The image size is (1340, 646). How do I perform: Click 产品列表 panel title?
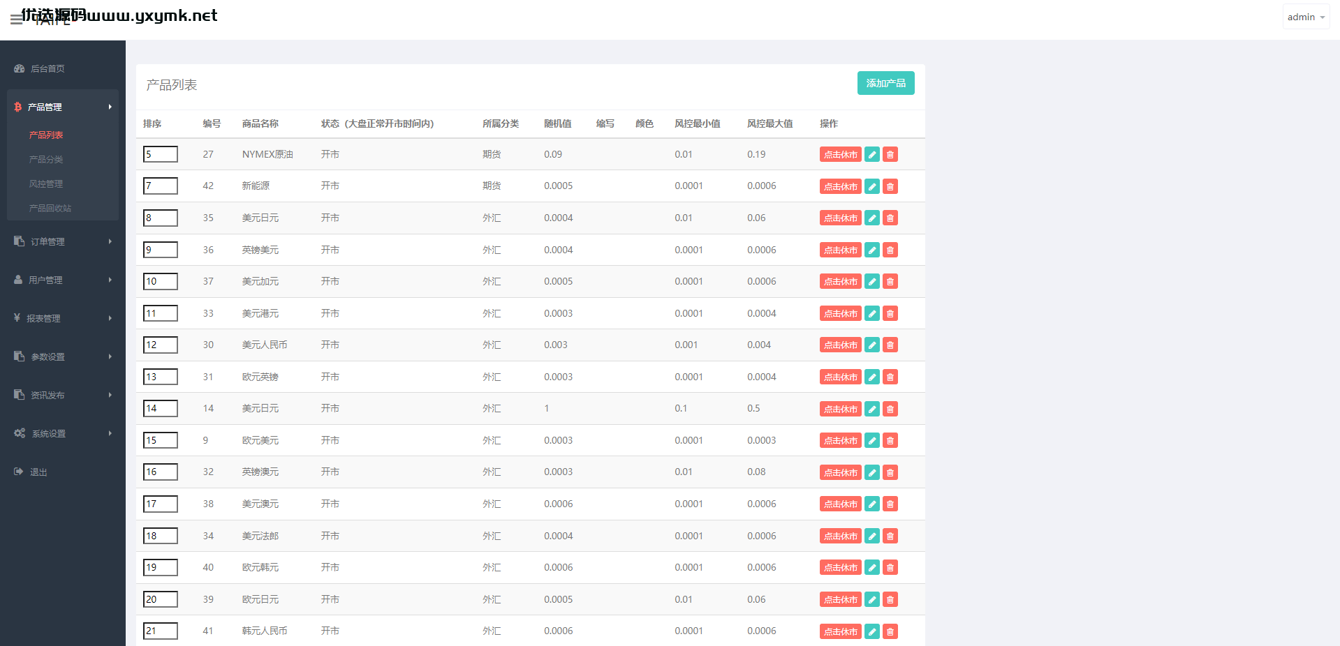[172, 84]
